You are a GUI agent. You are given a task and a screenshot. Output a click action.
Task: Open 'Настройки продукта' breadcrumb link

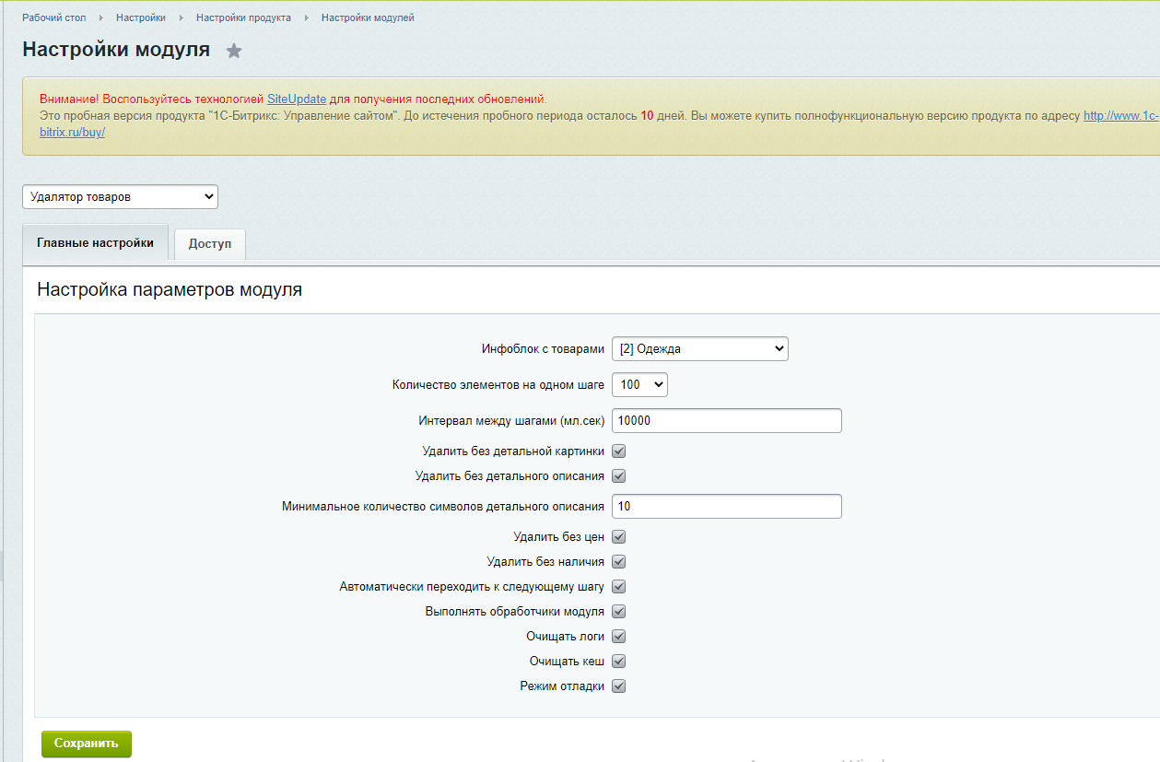(x=243, y=18)
